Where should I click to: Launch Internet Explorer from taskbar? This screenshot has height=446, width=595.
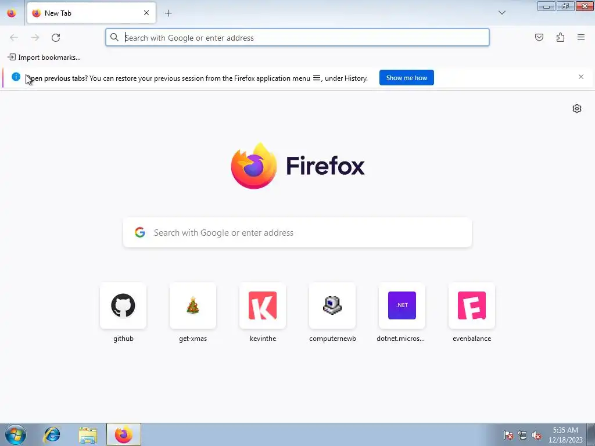pos(52,434)
